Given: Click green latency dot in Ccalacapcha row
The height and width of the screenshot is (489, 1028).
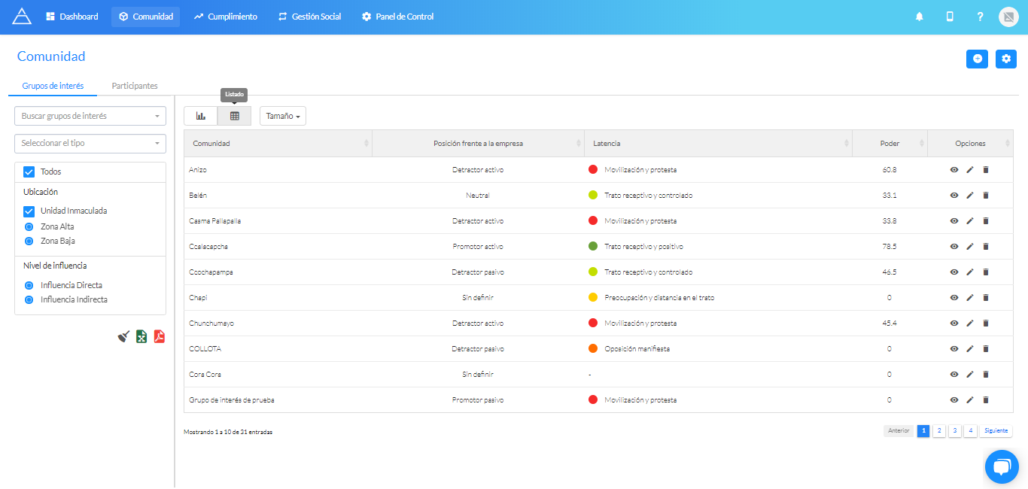Looking at the screenshot, I should coord(593,247).
